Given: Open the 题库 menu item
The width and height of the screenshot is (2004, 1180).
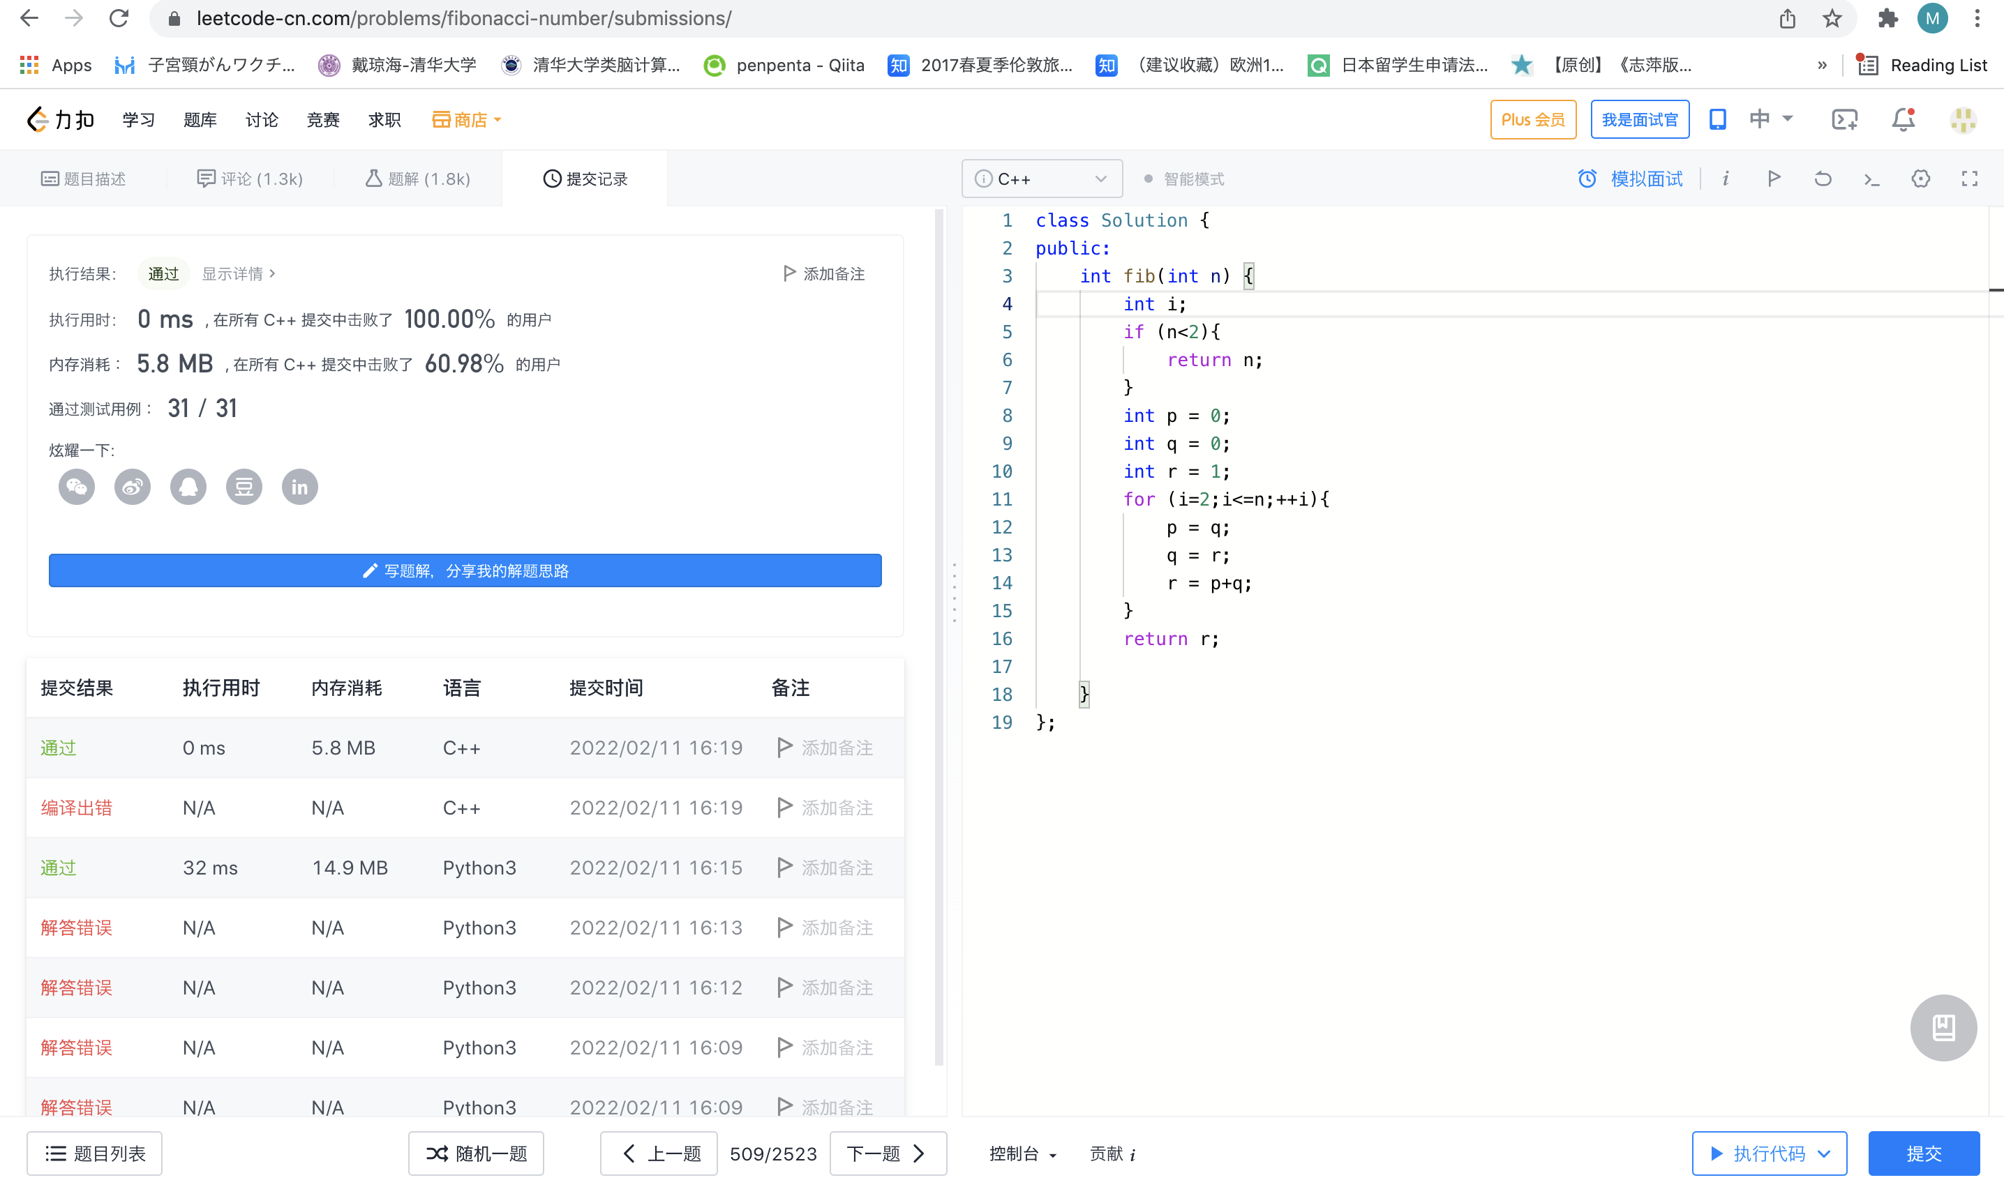Looking at the screenshot, I should pyautogui.click(x=200, y=119).
